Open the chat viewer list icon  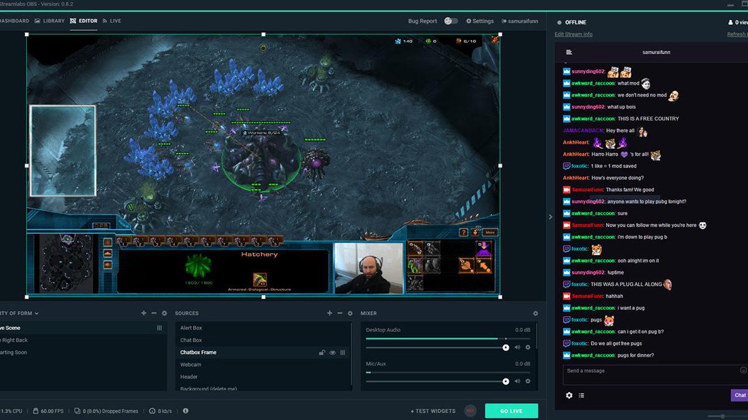(581, 395)
